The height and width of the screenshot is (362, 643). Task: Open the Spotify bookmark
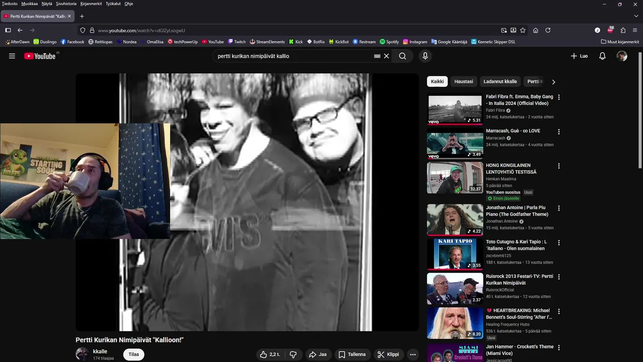389,42
